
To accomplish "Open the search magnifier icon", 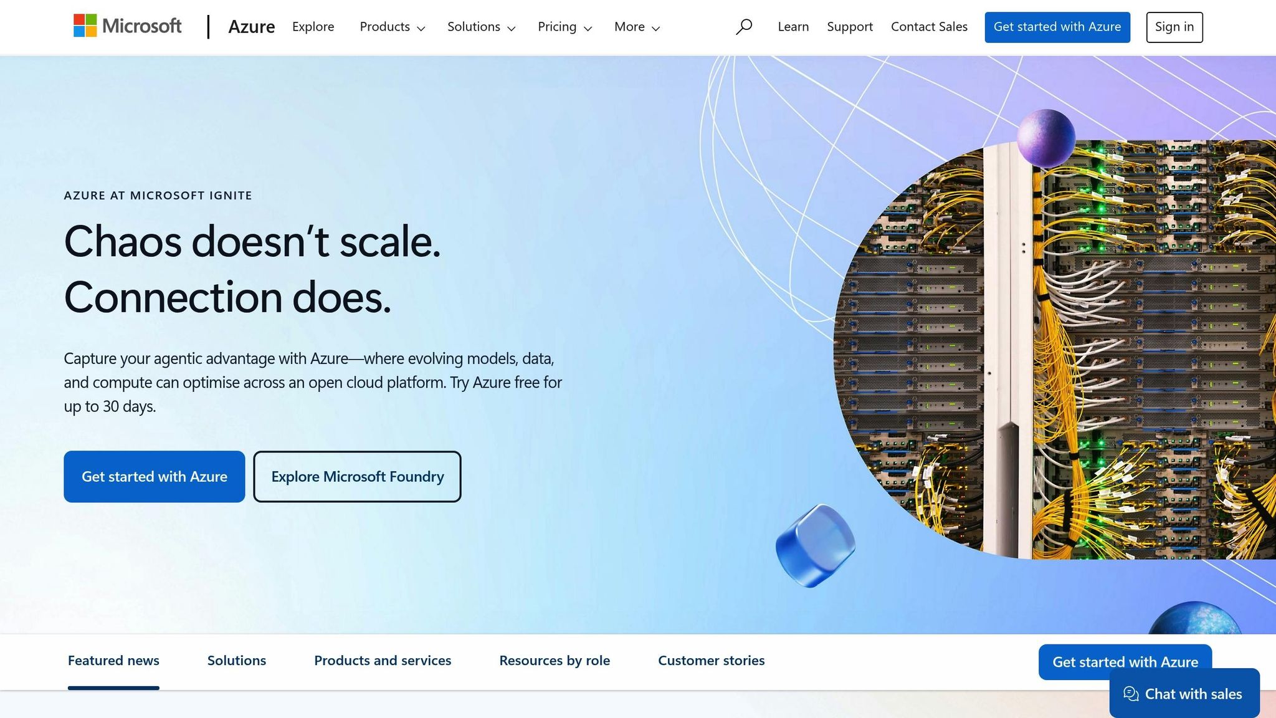I will pyautogui.click(x=744, y=27).
